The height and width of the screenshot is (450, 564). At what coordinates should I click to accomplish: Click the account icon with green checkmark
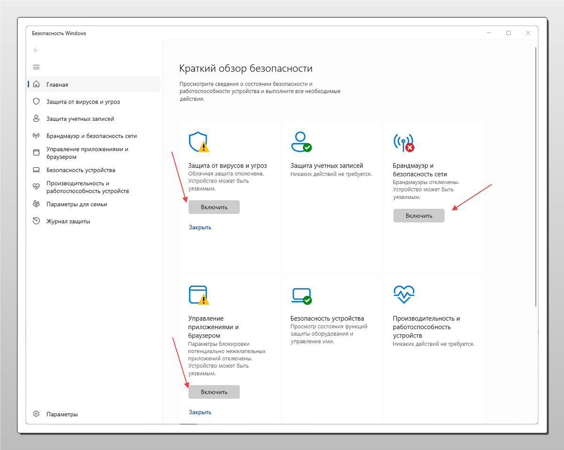point(301,142)
